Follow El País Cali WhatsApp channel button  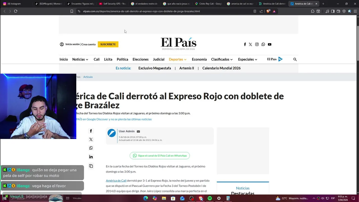point(160,156)
